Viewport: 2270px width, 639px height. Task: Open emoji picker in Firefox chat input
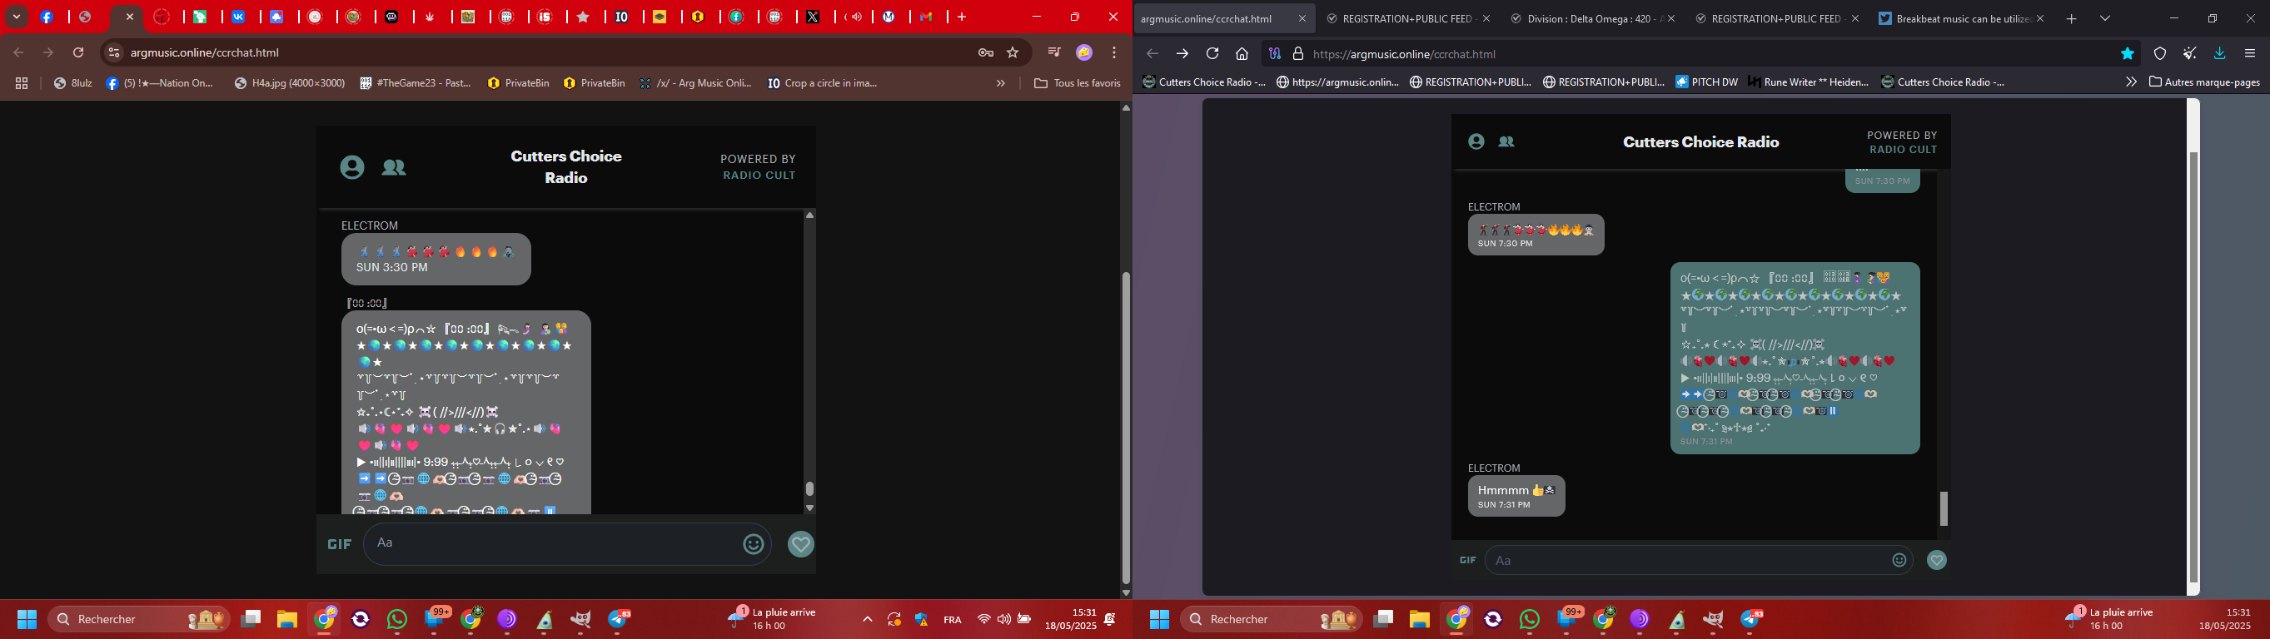pos(1899,560)
